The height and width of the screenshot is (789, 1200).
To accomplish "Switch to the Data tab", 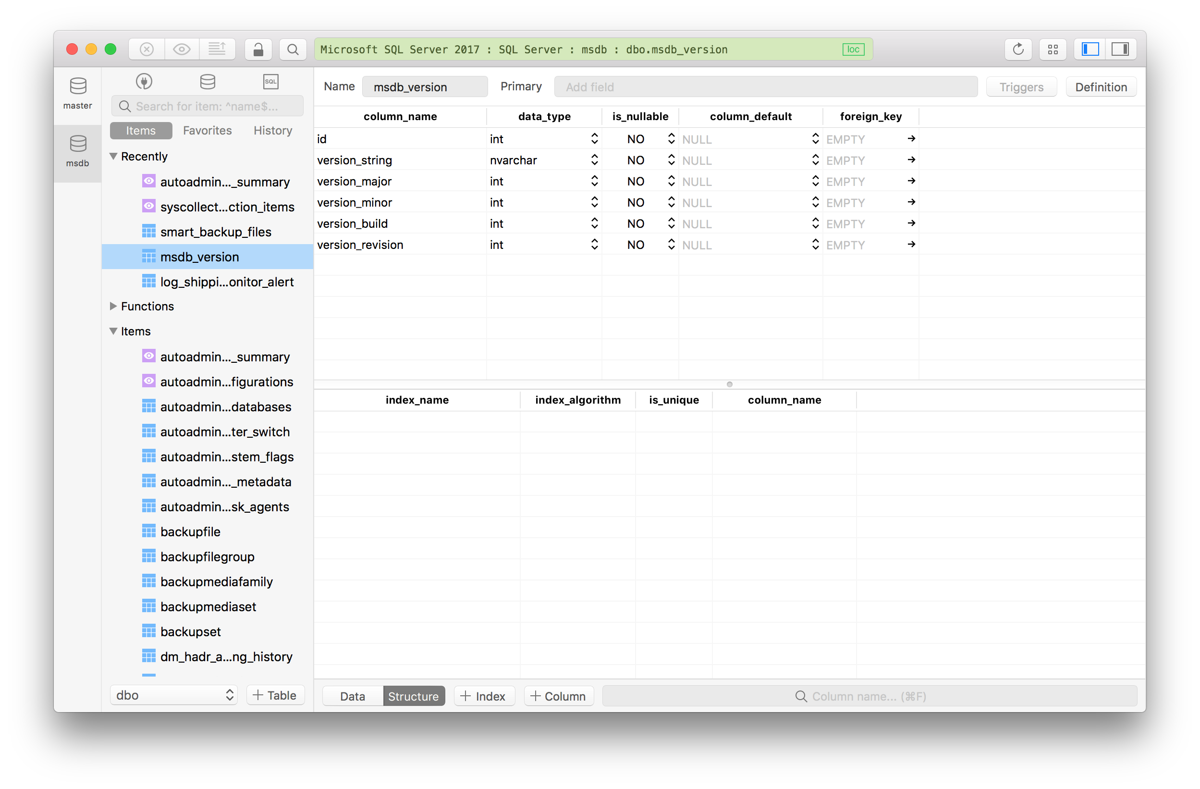I will [350, 696].
